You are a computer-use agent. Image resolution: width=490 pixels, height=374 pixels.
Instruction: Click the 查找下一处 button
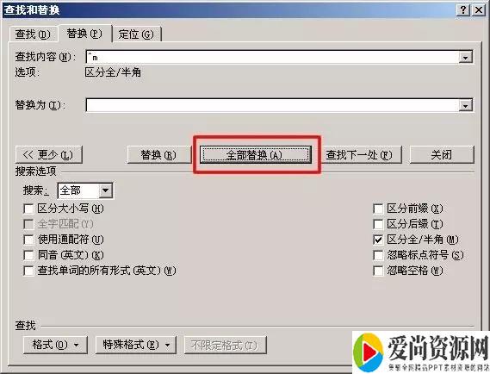359,154
